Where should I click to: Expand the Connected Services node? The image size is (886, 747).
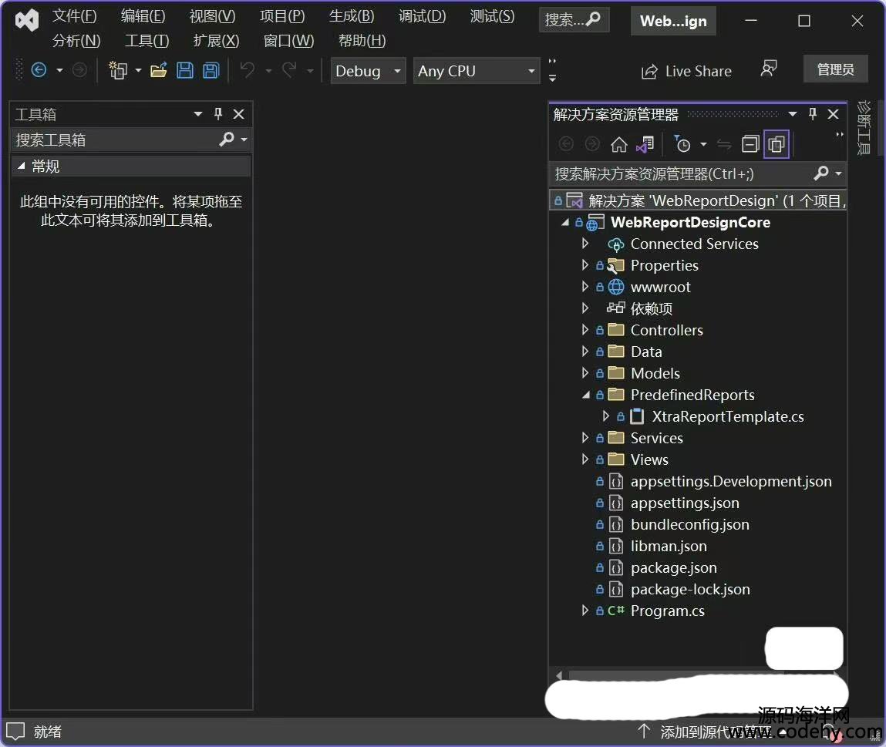[585, 244]
